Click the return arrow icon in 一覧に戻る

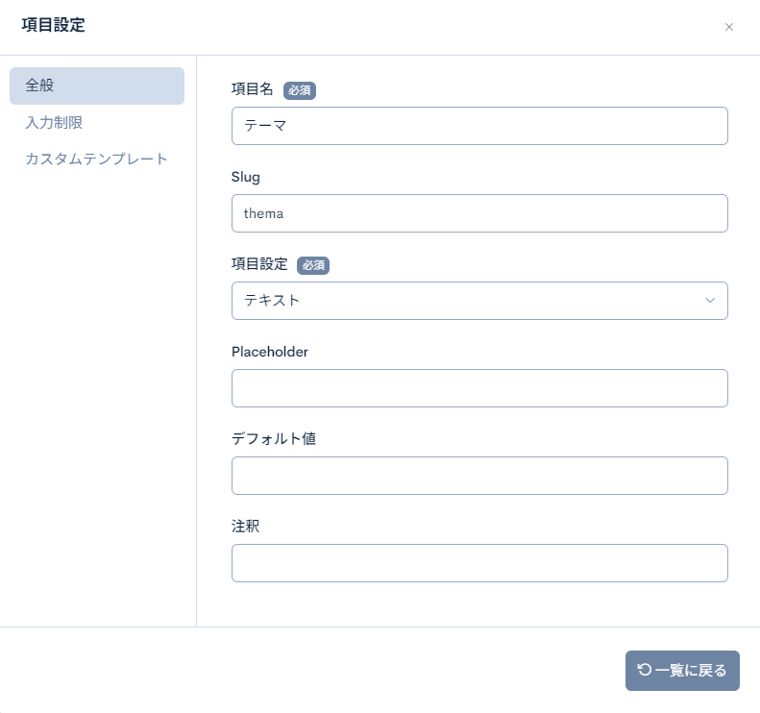[x=645, y=670]
